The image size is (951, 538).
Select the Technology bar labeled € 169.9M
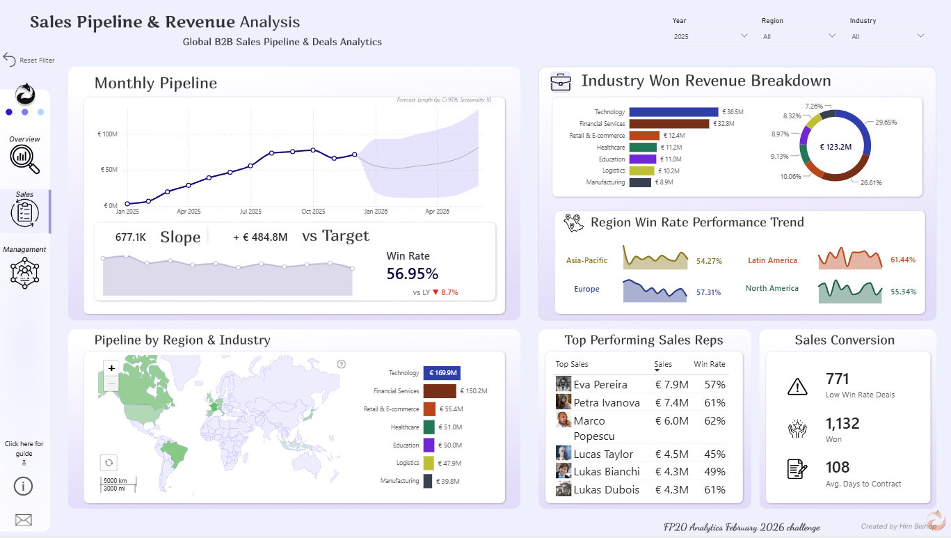442,373
